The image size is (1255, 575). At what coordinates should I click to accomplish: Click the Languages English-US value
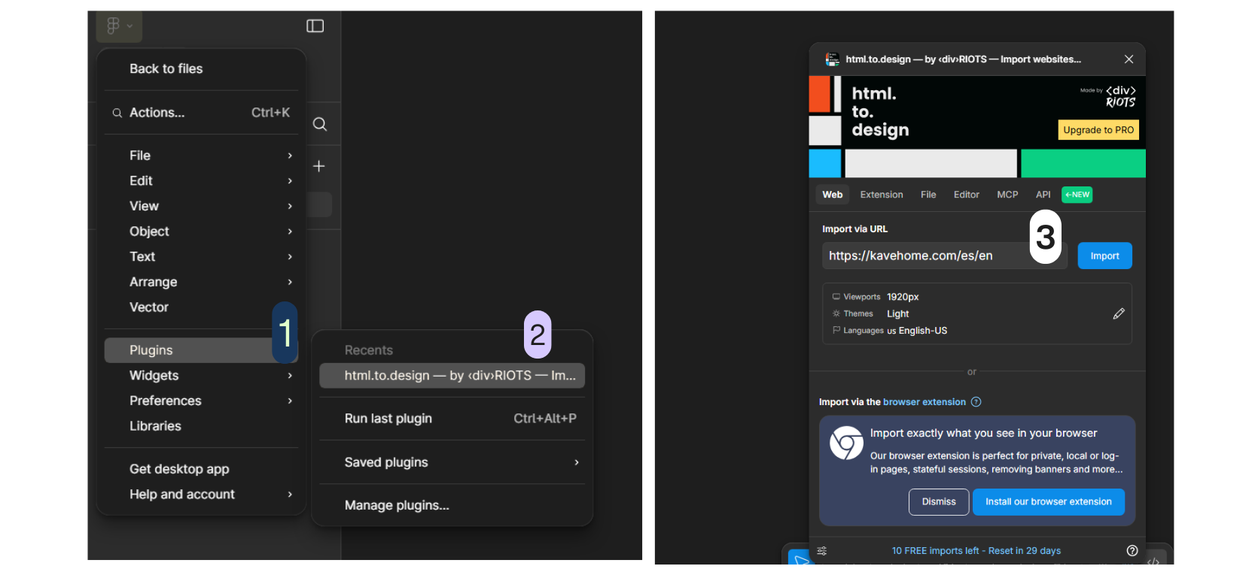pos(917,331)
